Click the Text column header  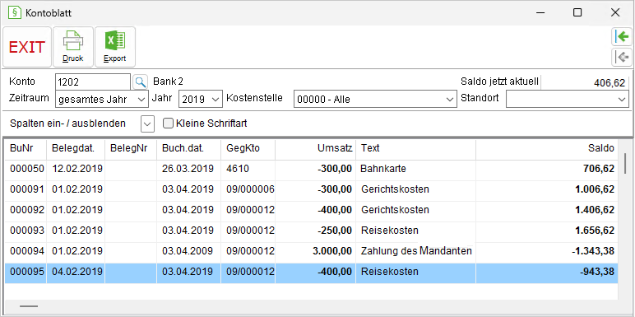tap(416, 148)
